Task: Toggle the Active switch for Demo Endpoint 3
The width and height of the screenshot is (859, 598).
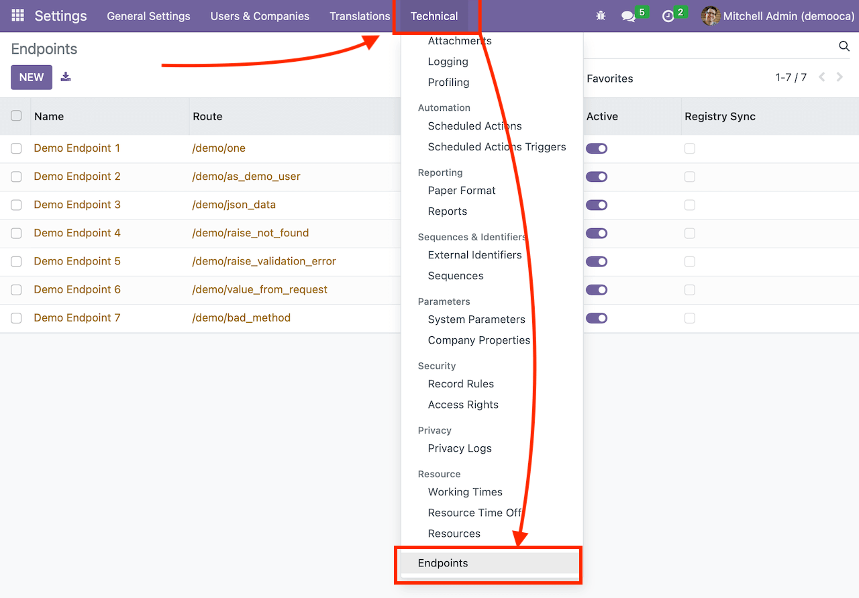Action: pos(597,205)
